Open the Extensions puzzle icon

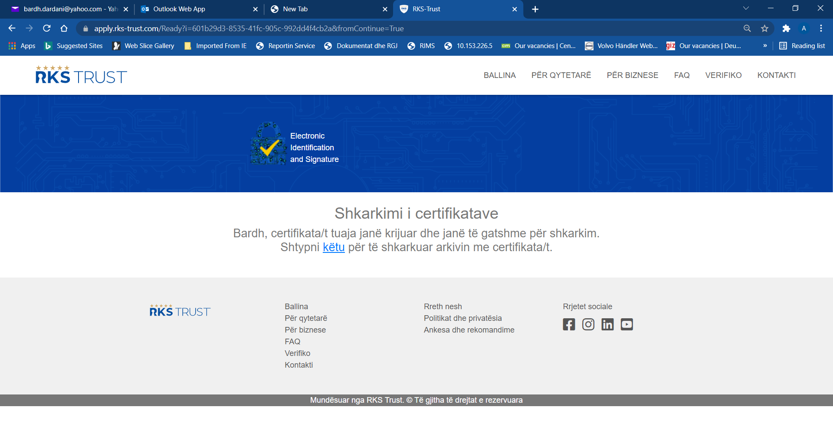[x=786, y=28]
